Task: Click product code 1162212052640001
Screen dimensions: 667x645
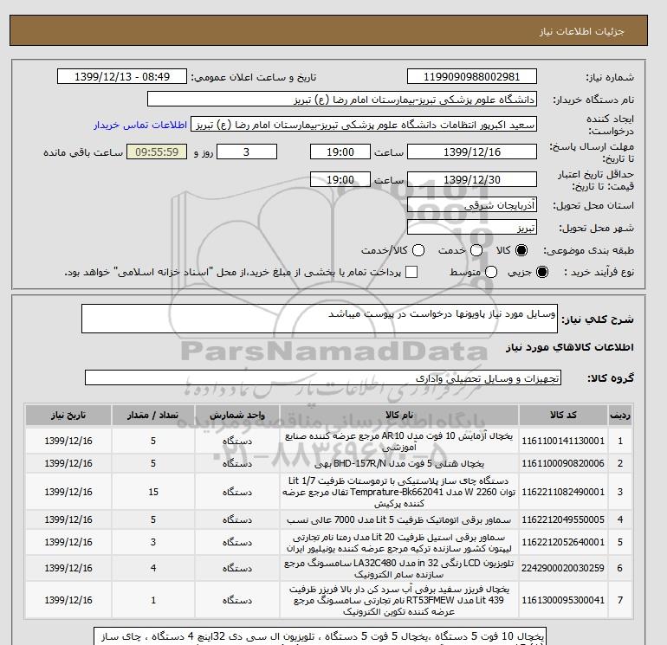Action: pyautogui.click(x=563, y=542)
